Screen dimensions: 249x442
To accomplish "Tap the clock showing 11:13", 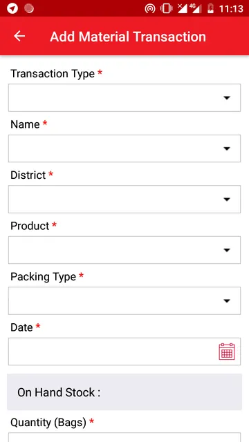I will point(231,9).
